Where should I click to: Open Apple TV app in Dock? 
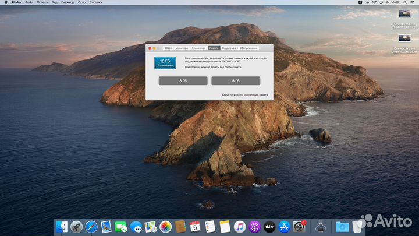coord(269,227)
